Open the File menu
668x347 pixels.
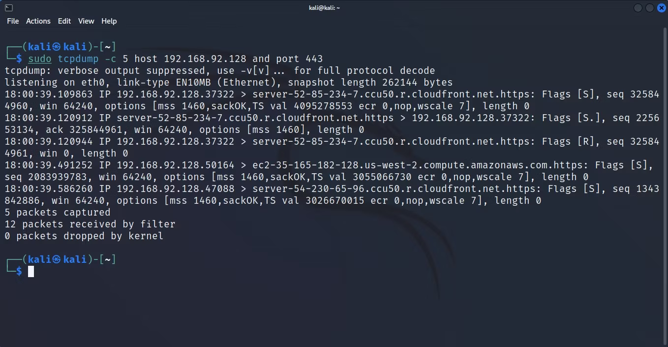coord(13,21)
